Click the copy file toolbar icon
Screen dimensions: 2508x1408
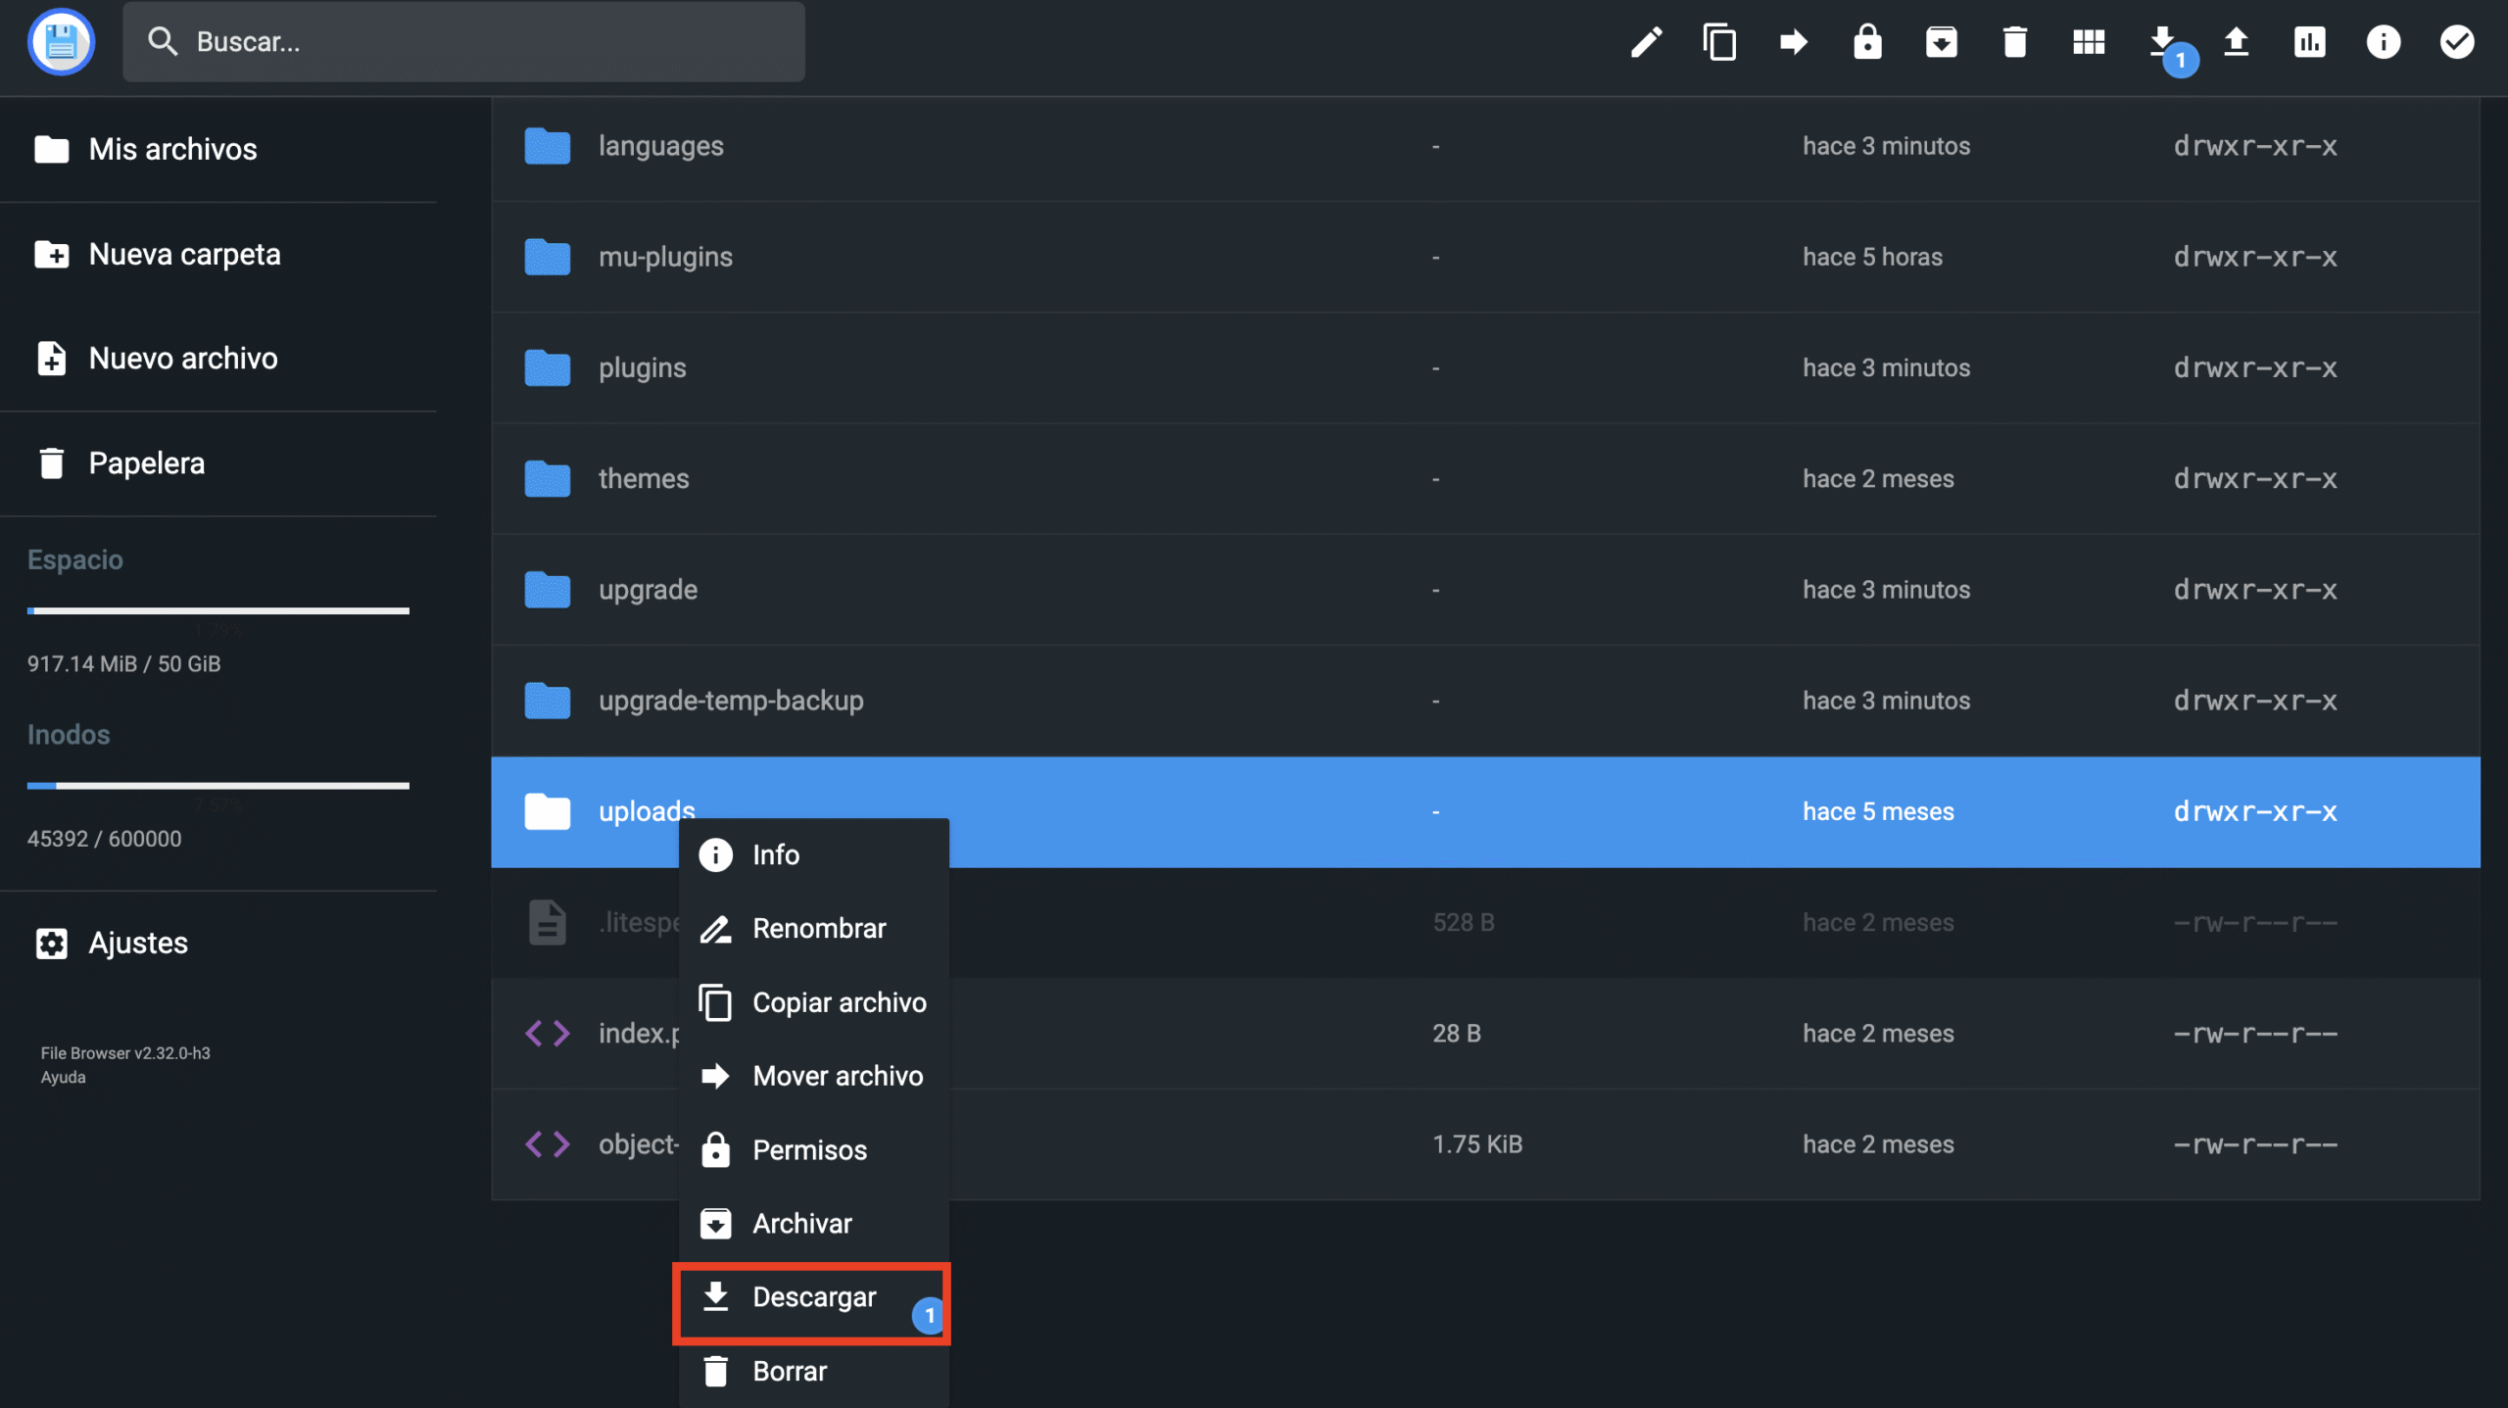tap(1720, 42)
